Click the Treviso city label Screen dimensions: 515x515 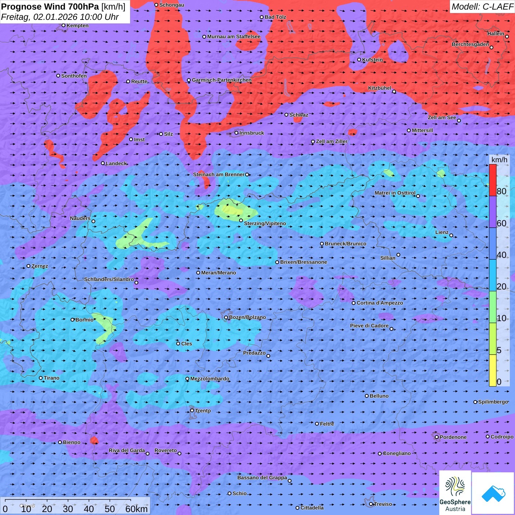coord(383,504)
